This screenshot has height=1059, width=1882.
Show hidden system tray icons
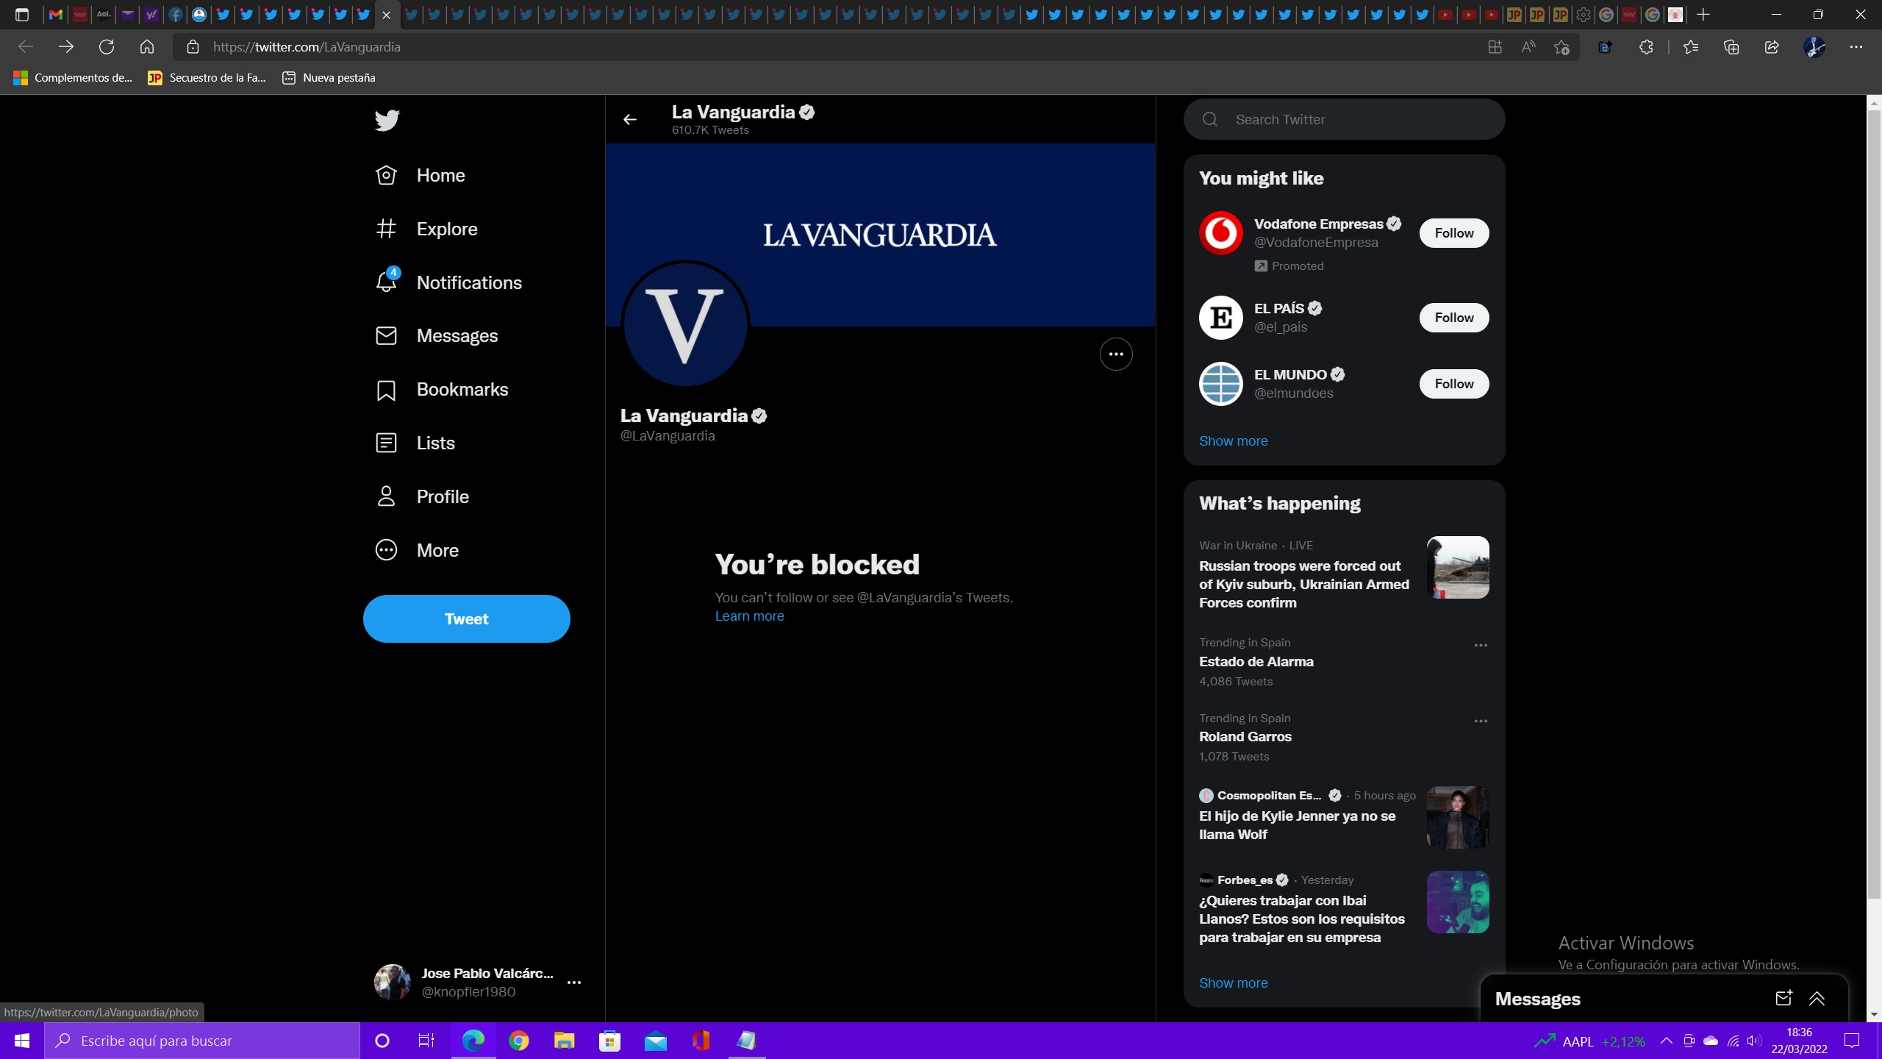point(1667,1041)
